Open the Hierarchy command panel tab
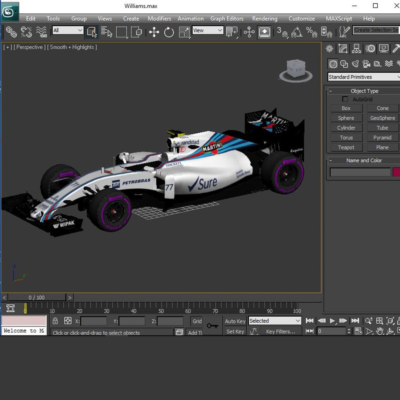The image size is (400, 400). [356, 49]
